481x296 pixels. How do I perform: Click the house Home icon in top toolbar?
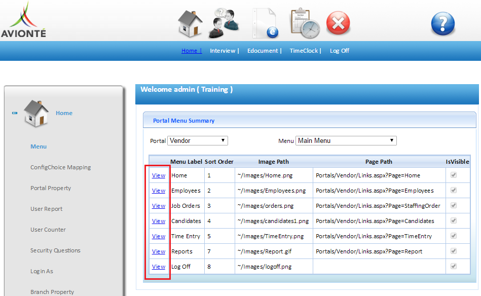click(x=190, y=24)
